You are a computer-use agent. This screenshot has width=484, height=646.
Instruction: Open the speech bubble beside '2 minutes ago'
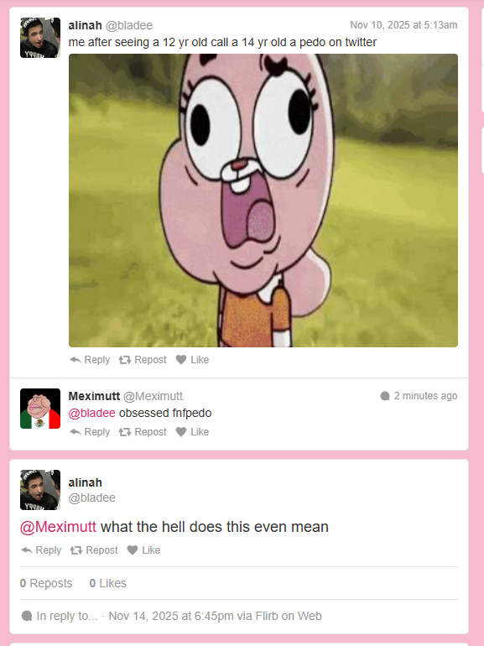[x=385, y=396]
